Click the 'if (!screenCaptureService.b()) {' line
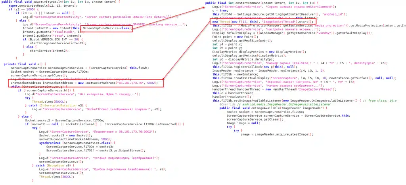Image resolution: width=406 pixels, height=185 pixels. click(x=46, y=91)
